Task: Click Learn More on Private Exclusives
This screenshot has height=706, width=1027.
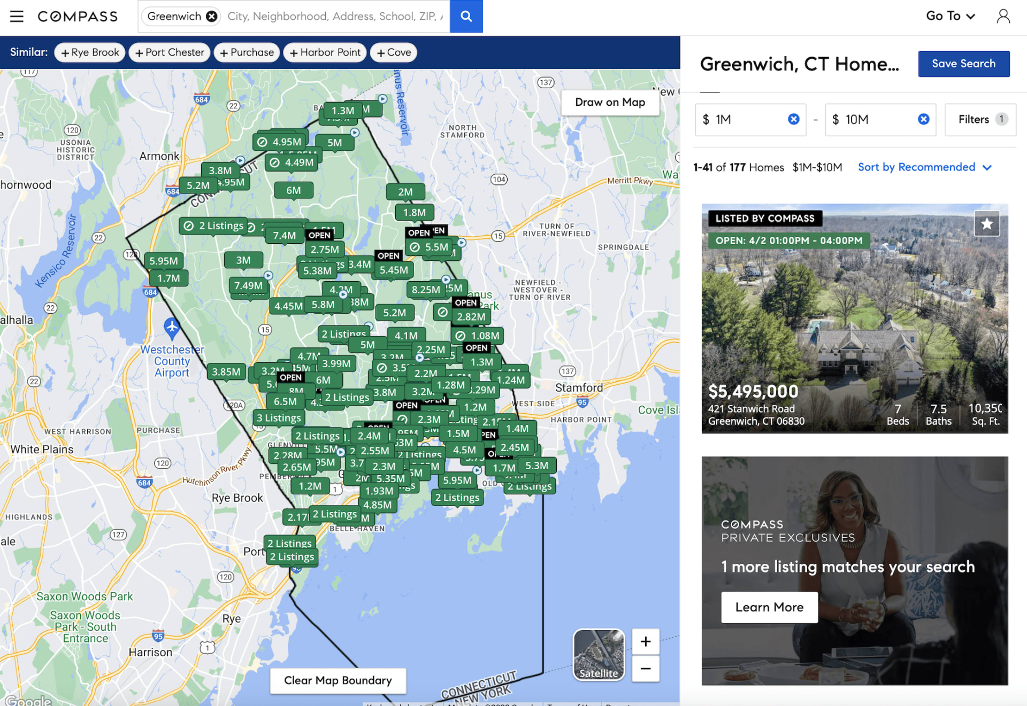Action: pyautogui.click(x=769, y=607)
